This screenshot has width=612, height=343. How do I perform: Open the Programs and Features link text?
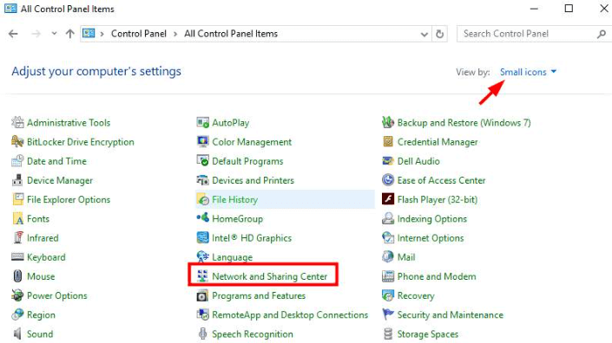(x=259, y=296)
